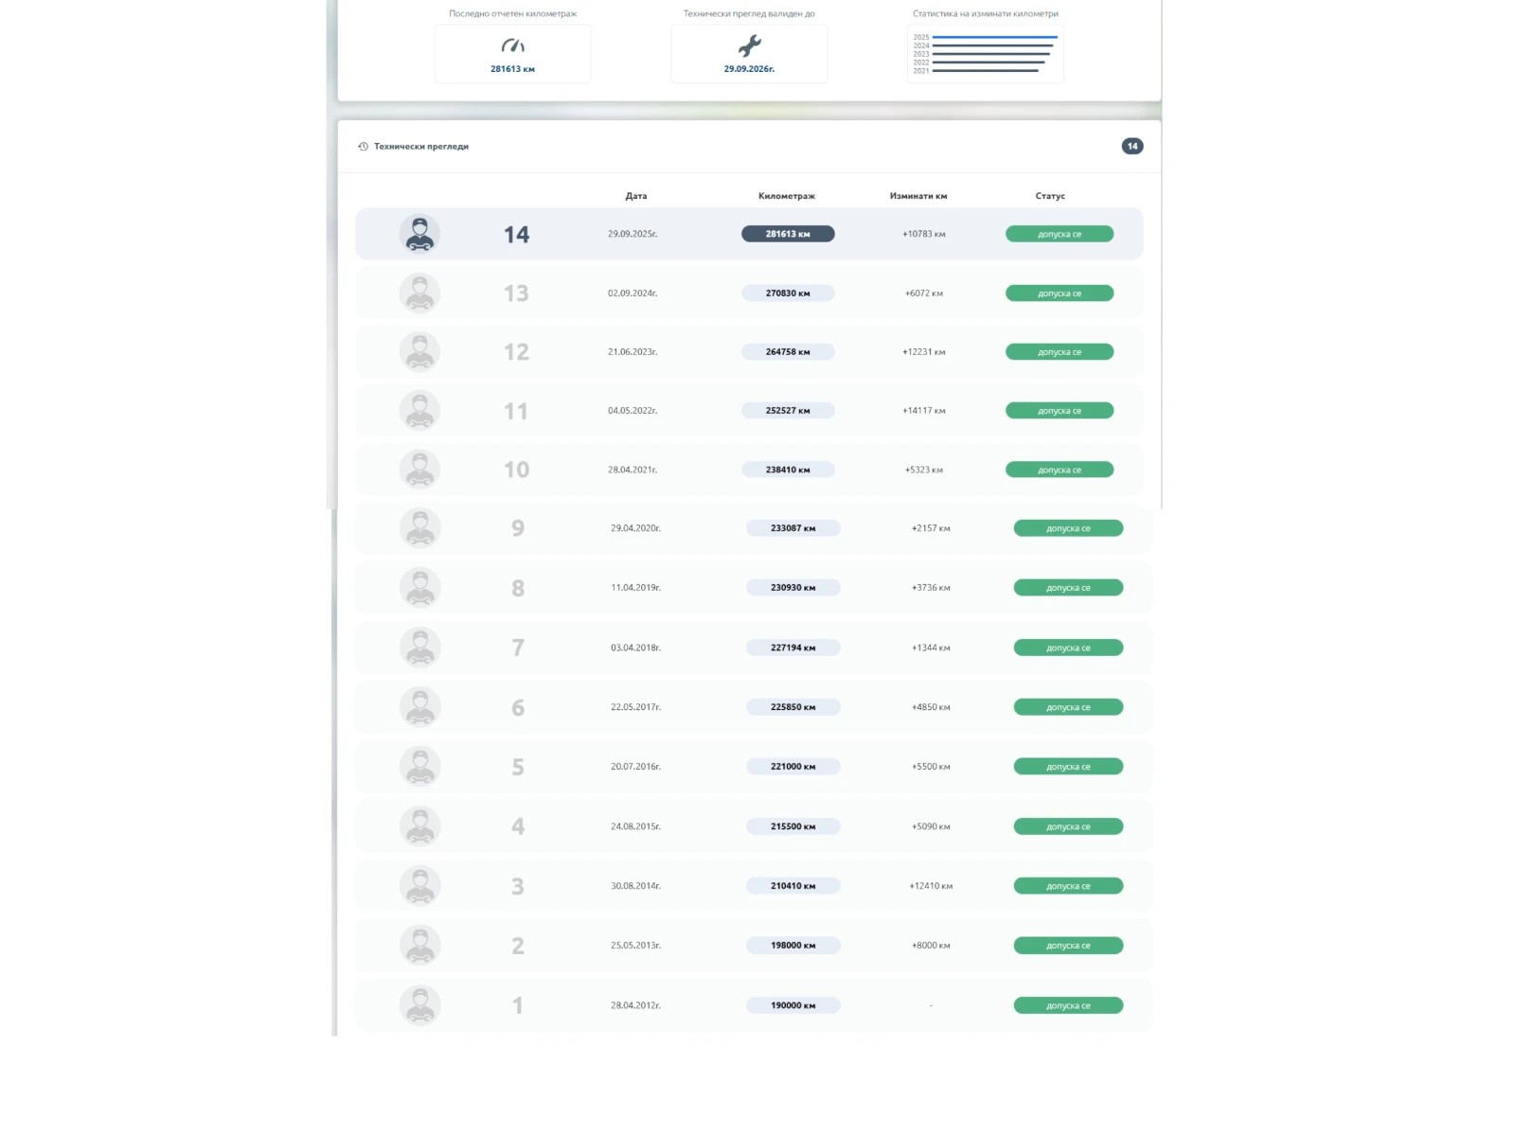Screen dimensions: 1515x1136
Task: Click the 281613 км mileage pill in row 14
Action: 787,234
